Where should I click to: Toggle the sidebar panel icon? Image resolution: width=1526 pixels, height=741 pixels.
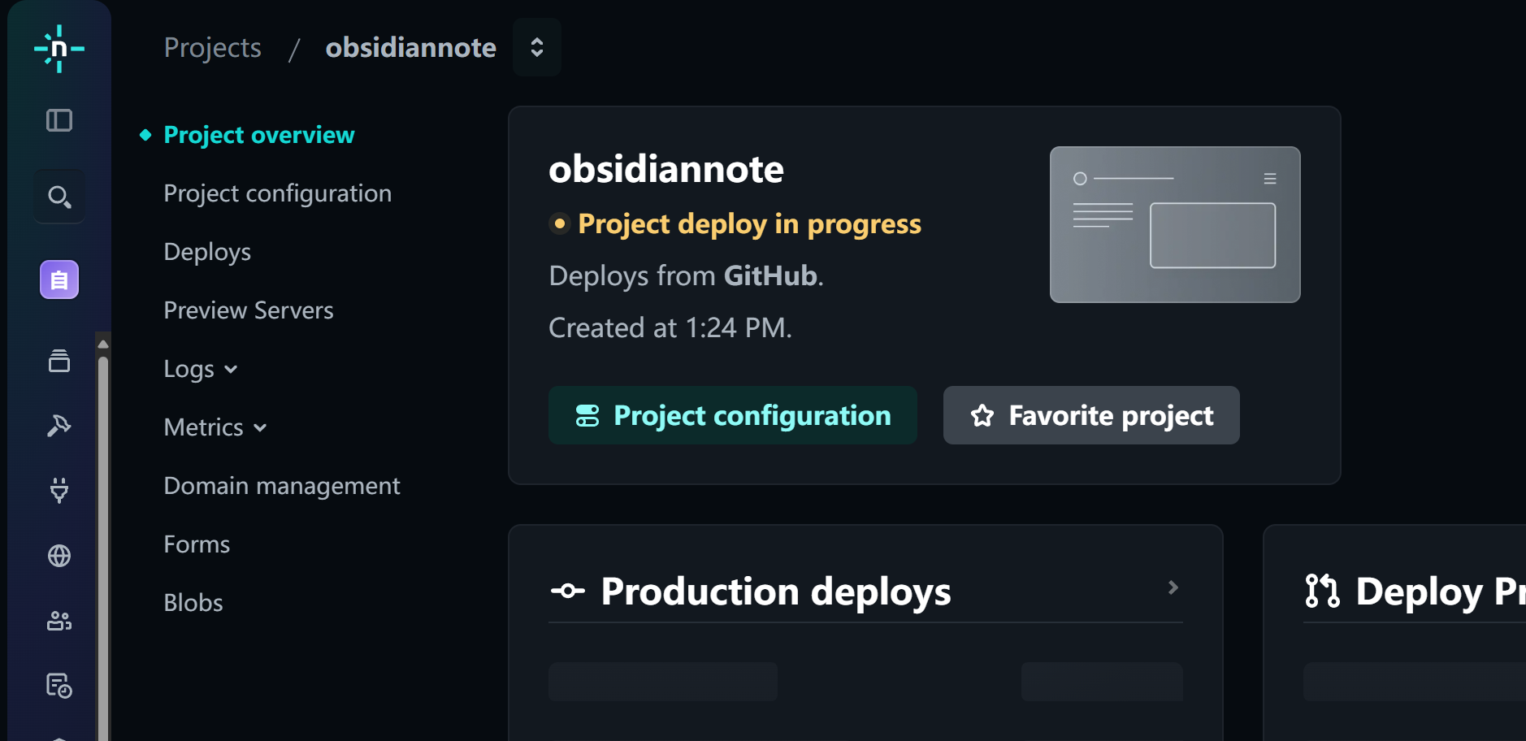(59, 120)
